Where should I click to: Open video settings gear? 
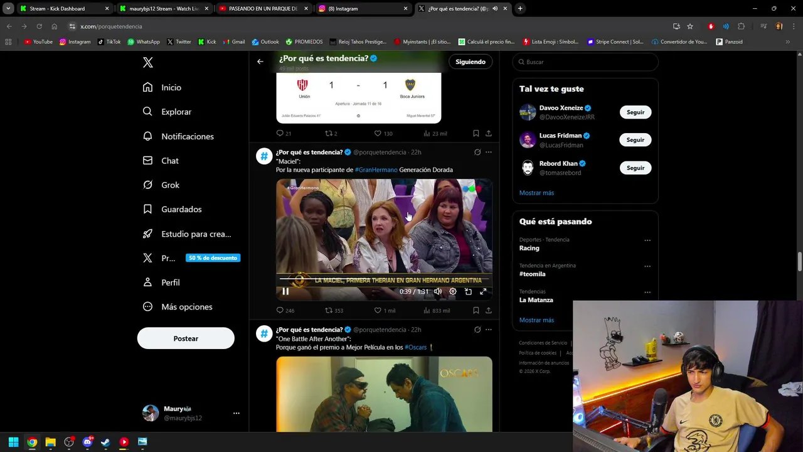pyautogui.click(x=453, y=291)
